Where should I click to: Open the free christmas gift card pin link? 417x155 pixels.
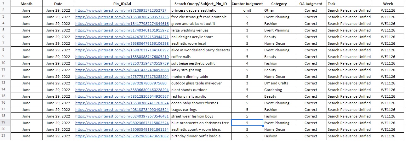(x=122, y=17)
